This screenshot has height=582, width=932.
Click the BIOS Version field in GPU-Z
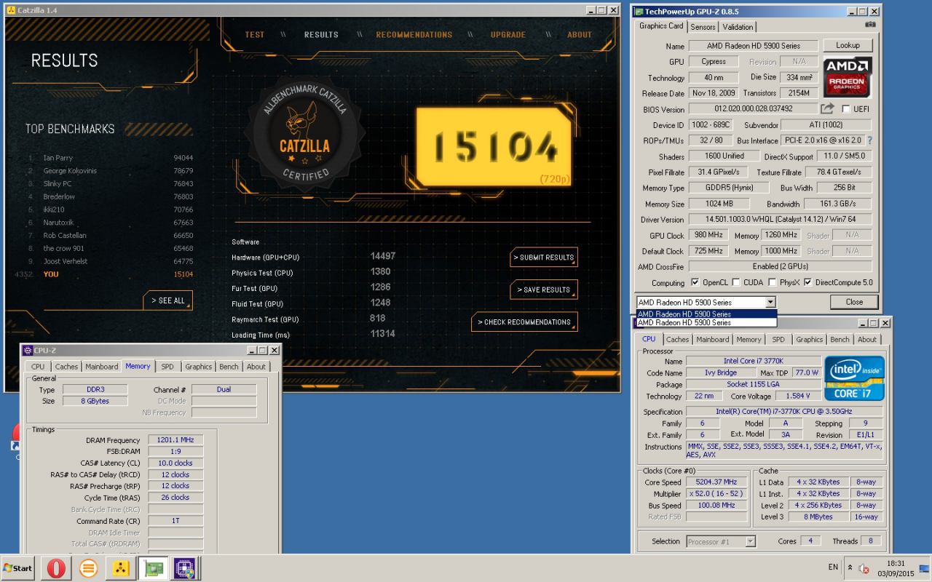753,109
